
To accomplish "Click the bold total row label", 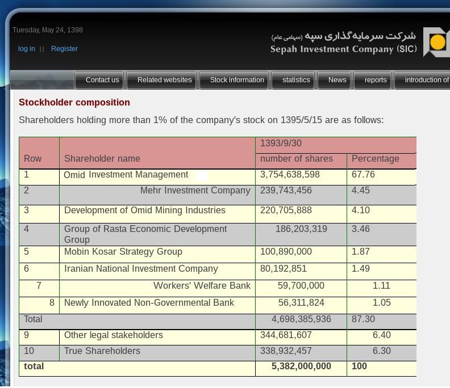I will click(34, 366).
